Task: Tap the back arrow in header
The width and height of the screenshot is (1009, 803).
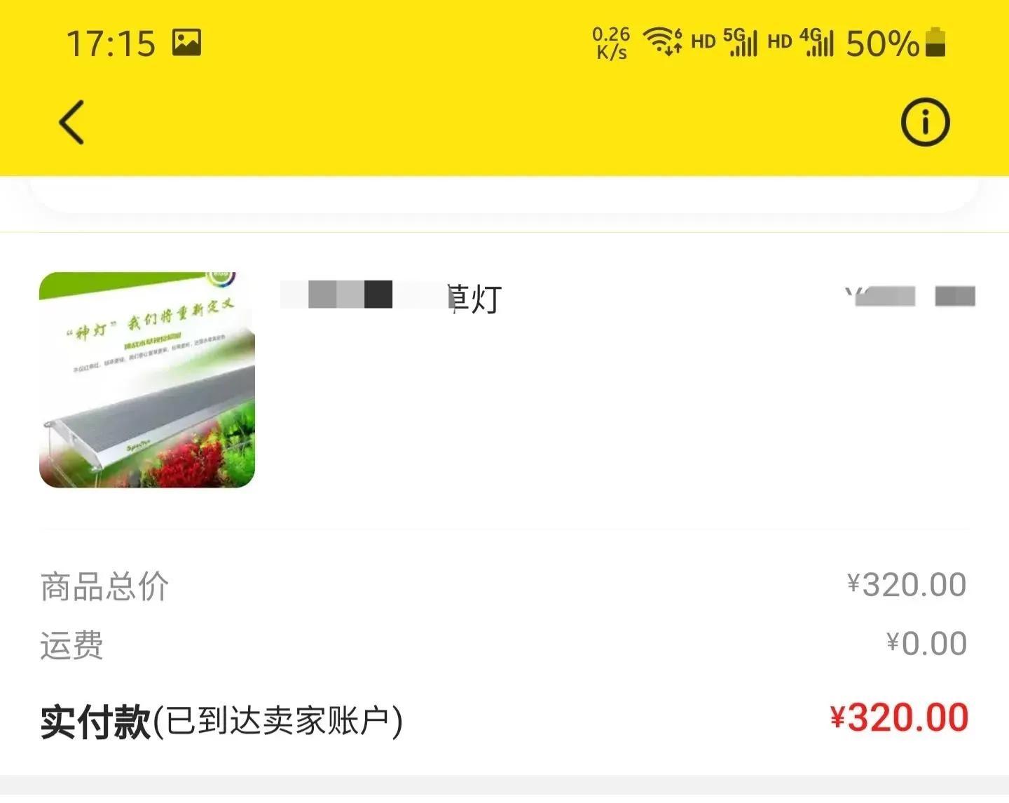Action: click(x=71, y=122)
